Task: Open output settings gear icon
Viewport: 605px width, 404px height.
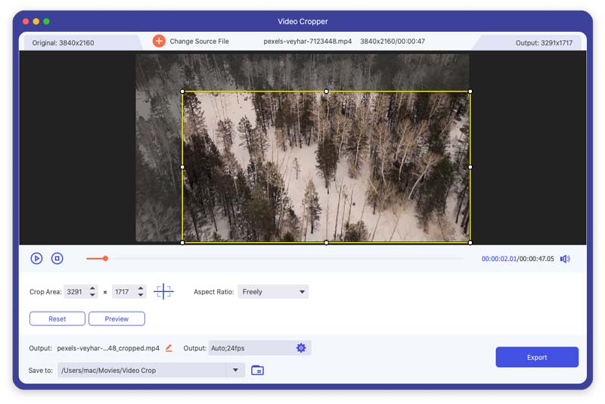Action: [x=301, y=348]
